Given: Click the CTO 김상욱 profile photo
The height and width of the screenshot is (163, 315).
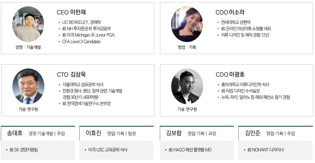Looking at the screenshot, I should click(28, 86).
